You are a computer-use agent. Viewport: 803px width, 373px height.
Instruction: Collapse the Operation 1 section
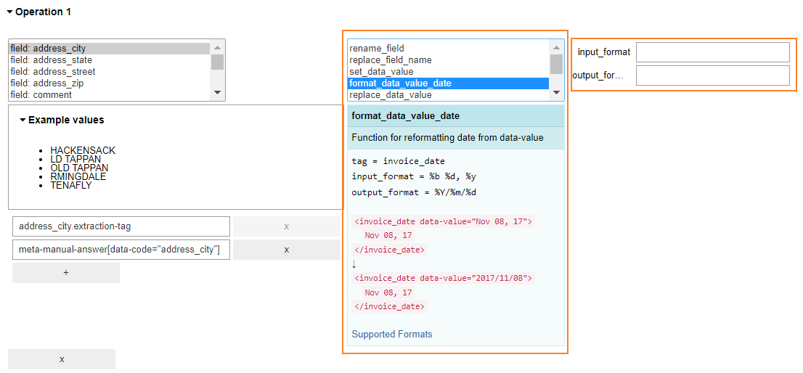pos(39,12)
